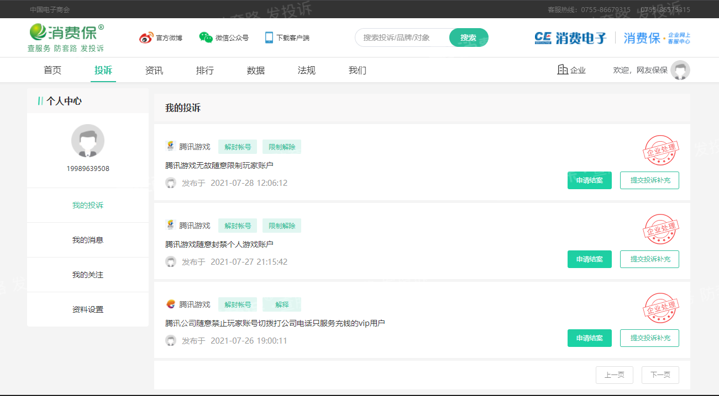Click 申请结案 for the 2021-07-28 complaint
The height and width of the screenshot is (396, 719).
(x=590, y=180)
